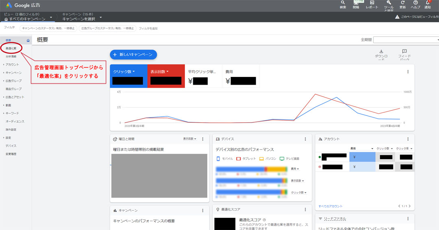Image resolution: width=439 pixels, height=230 pixels.
Task: Click the ダウンロード download icon
Action: click(381, 51)
